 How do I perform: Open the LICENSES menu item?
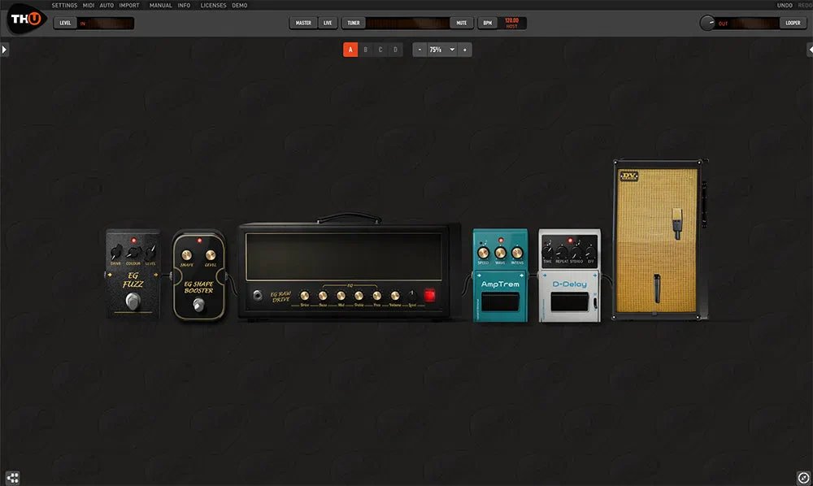click(x=213, y=5)
